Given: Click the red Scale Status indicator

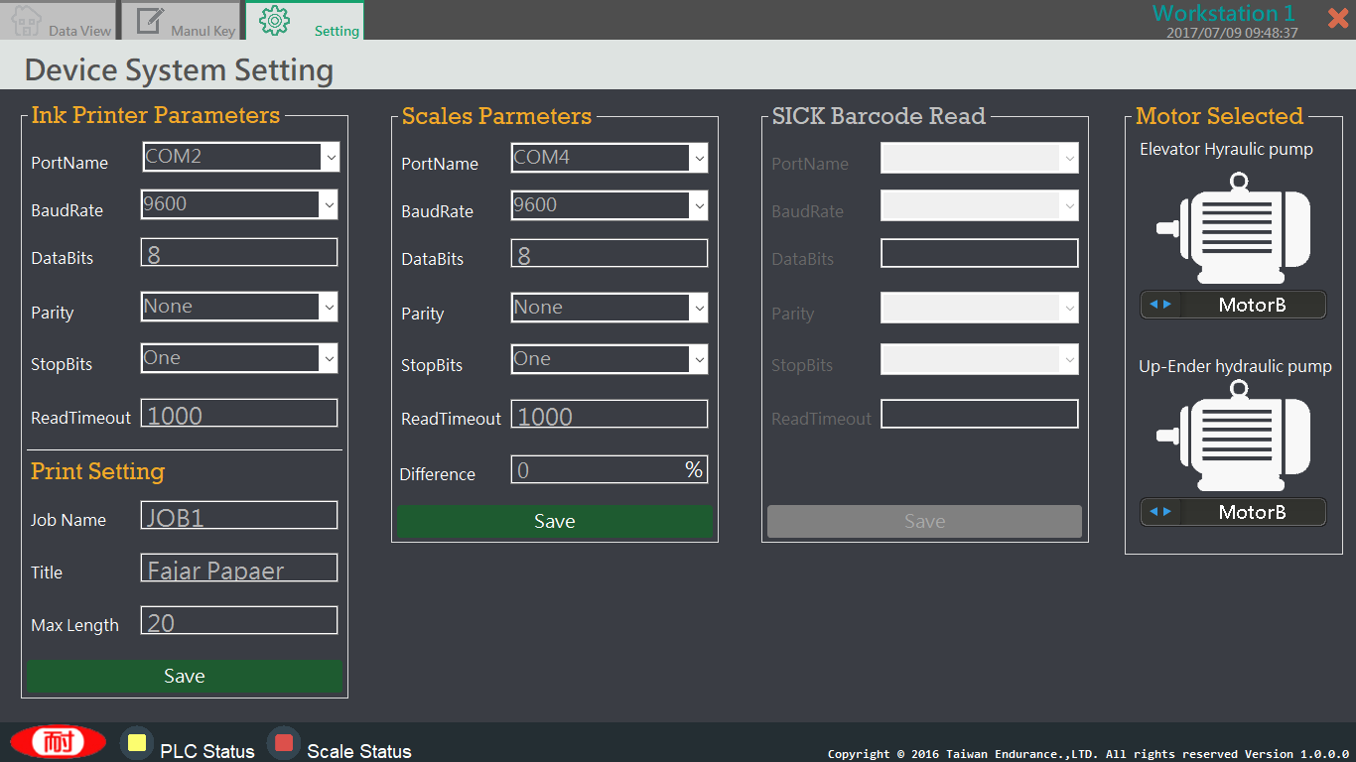Looking at the screenshot, I should [x=284, y=743].
